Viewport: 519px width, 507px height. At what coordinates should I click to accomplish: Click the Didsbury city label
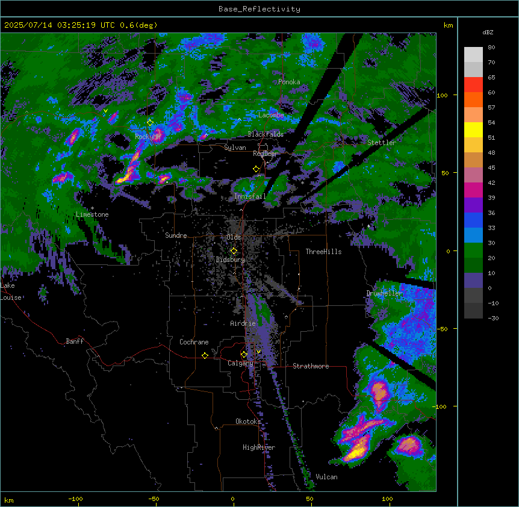(x=231, y=260)
